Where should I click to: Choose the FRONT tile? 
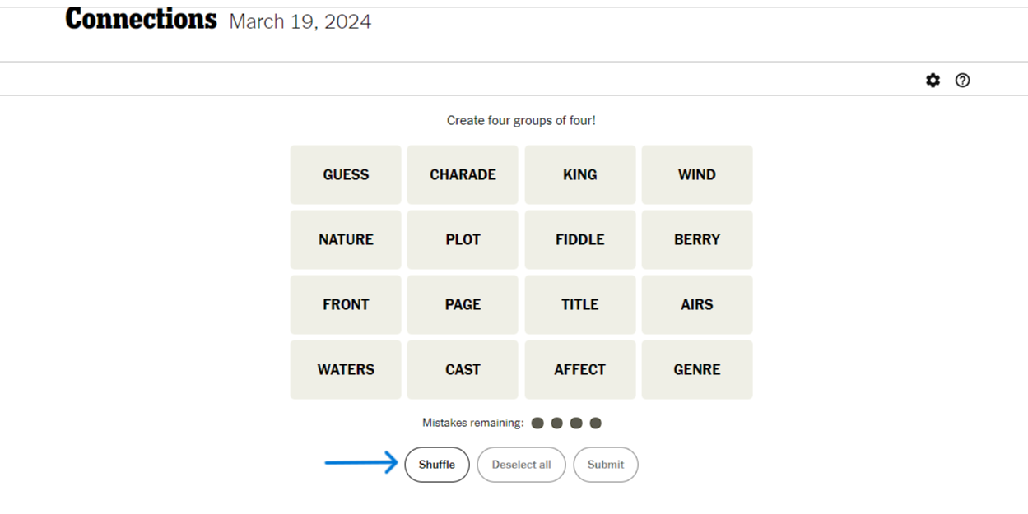pos(346,304)
